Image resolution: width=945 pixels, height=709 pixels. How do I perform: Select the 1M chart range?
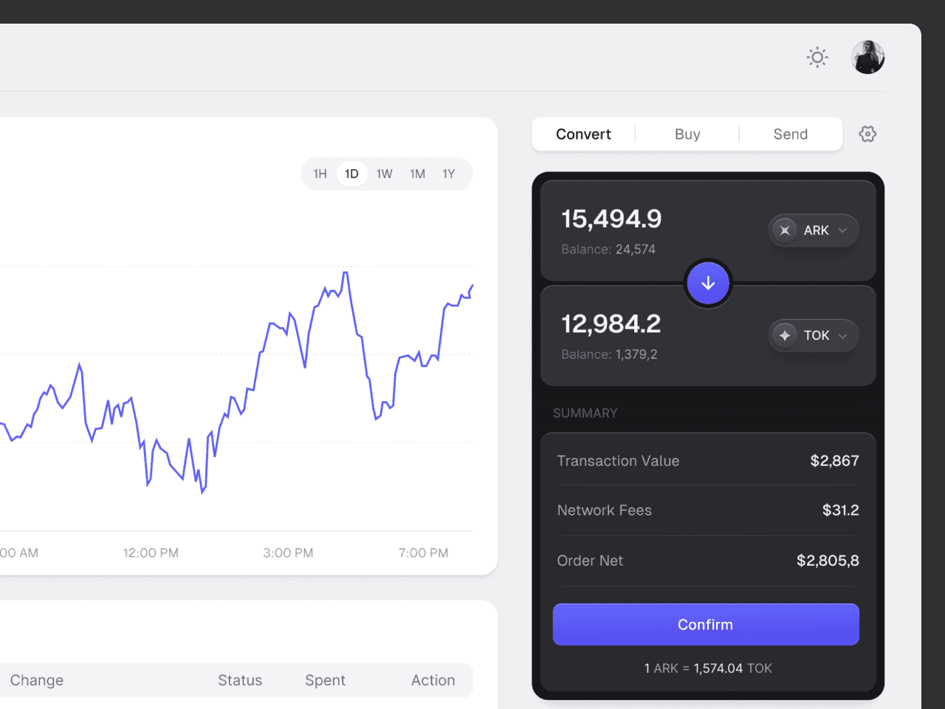click(418, 174)
